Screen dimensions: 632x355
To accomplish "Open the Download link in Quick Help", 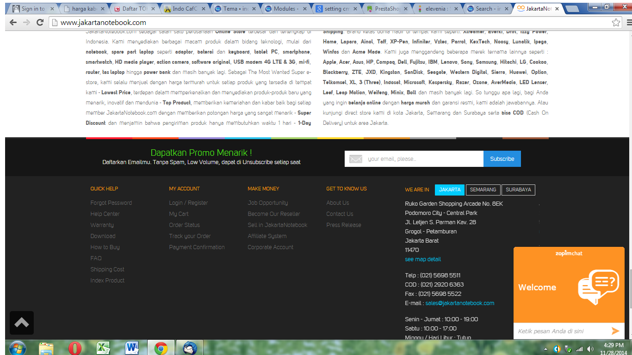I will 103,236.
